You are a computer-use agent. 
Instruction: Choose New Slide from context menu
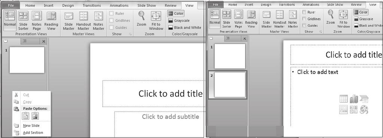tap(31, 126)
